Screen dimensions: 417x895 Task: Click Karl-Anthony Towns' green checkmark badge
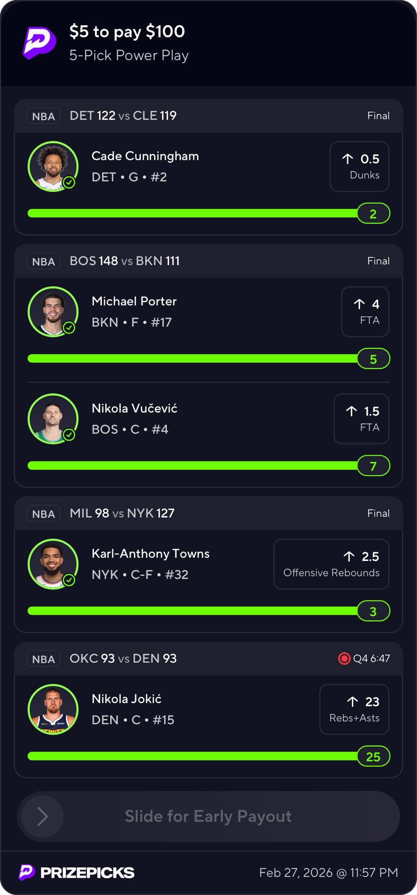point(69,580)
